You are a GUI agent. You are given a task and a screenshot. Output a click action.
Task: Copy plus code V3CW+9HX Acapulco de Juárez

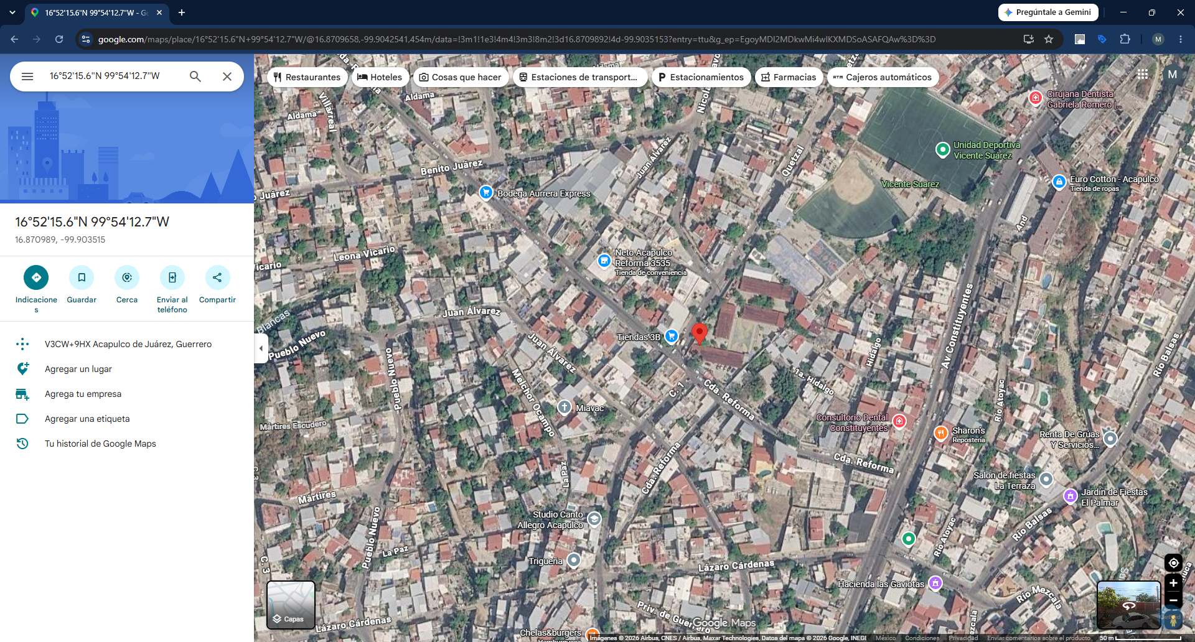127,344
